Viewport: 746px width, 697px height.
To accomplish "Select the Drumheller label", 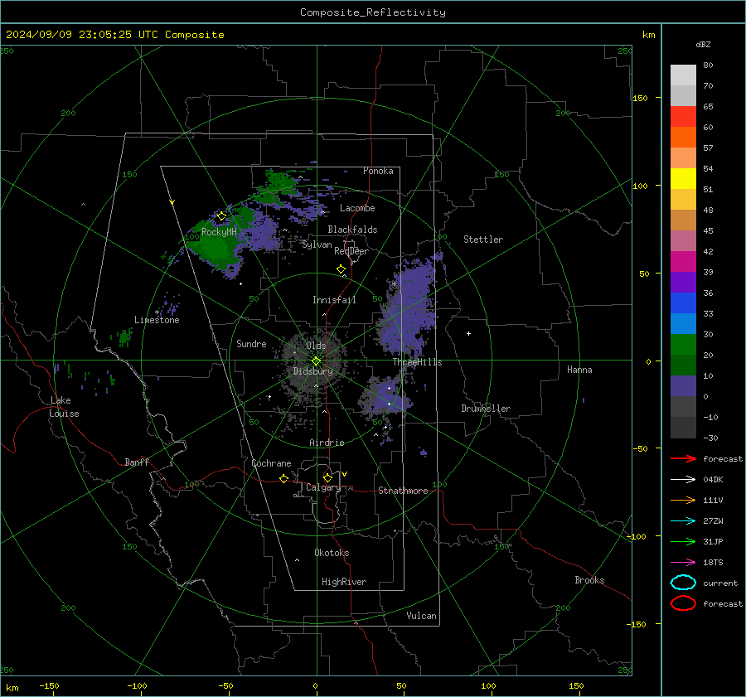I will pos(486,409).
